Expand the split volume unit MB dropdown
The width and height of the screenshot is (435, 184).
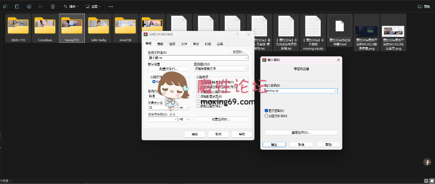click(184, 119)
